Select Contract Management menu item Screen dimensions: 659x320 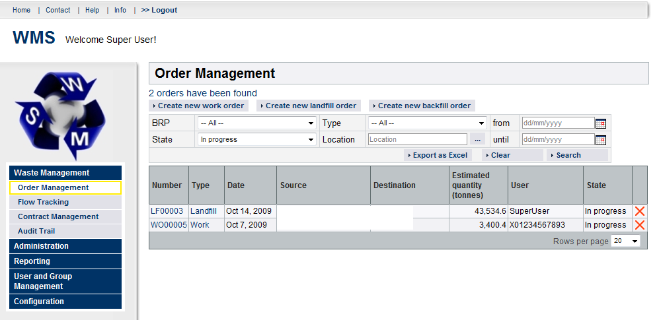pos(58,216)
